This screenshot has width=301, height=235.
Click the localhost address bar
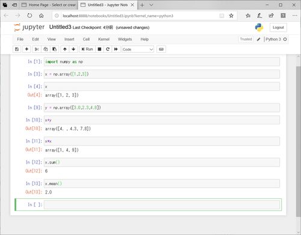click(118, 16)
